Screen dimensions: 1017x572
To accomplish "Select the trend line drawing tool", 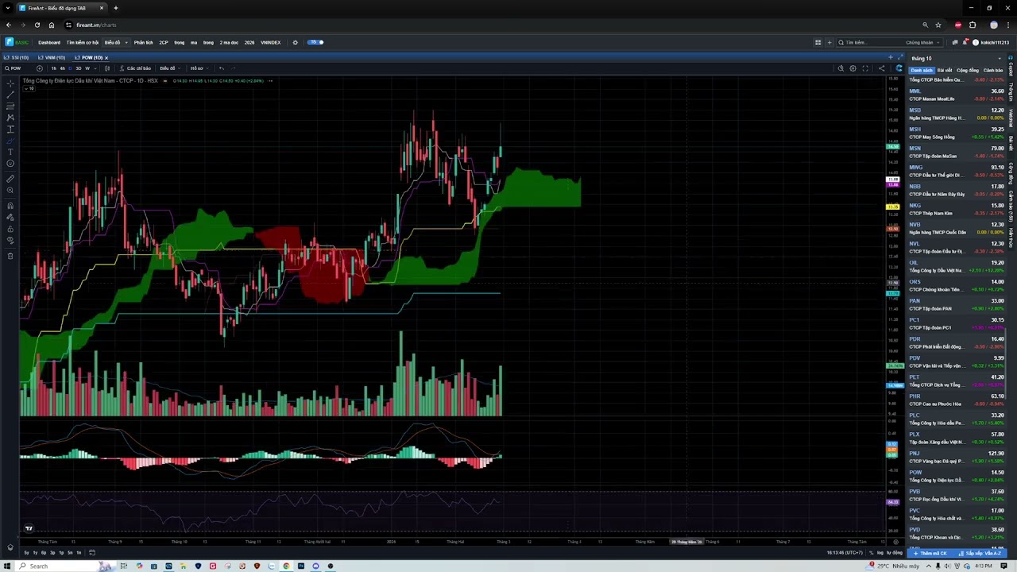I will coord(10,95).
